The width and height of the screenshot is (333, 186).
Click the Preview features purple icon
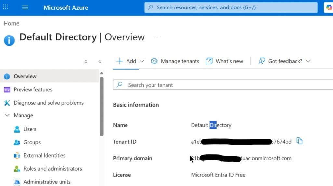[x=7, y=90]
